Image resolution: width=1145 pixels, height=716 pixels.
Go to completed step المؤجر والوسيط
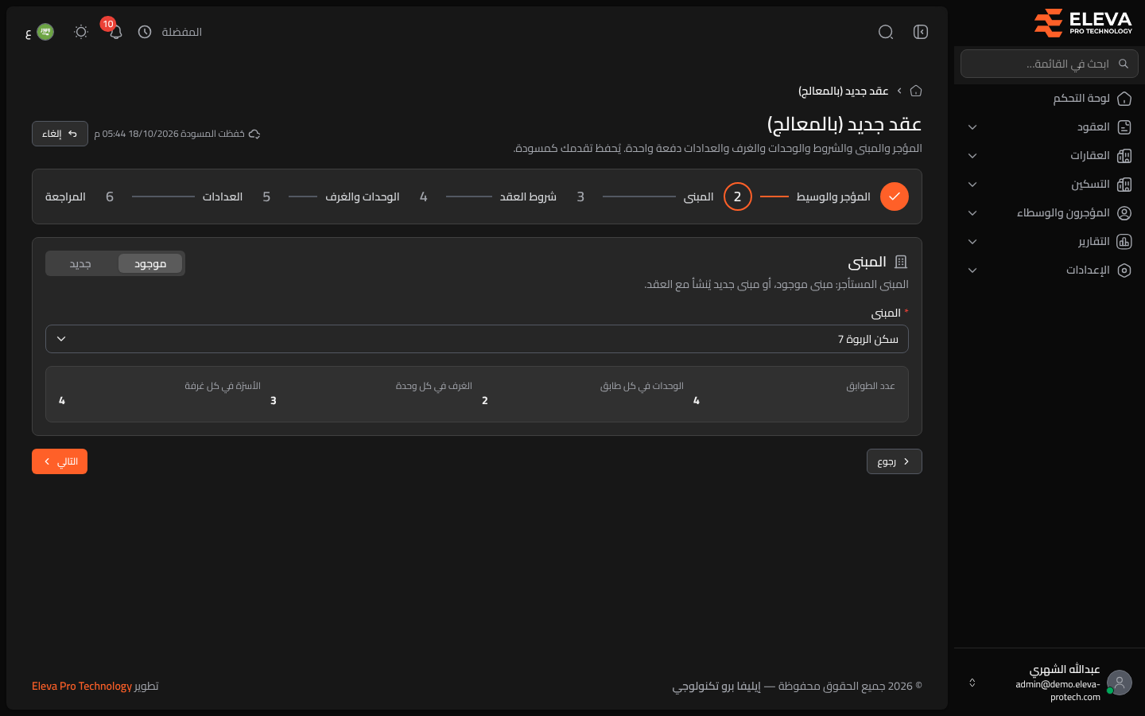(852, 197)
